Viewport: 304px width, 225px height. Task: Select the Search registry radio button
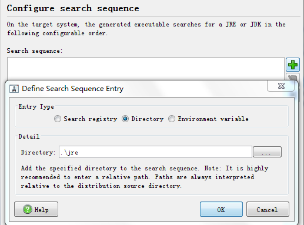58,119
